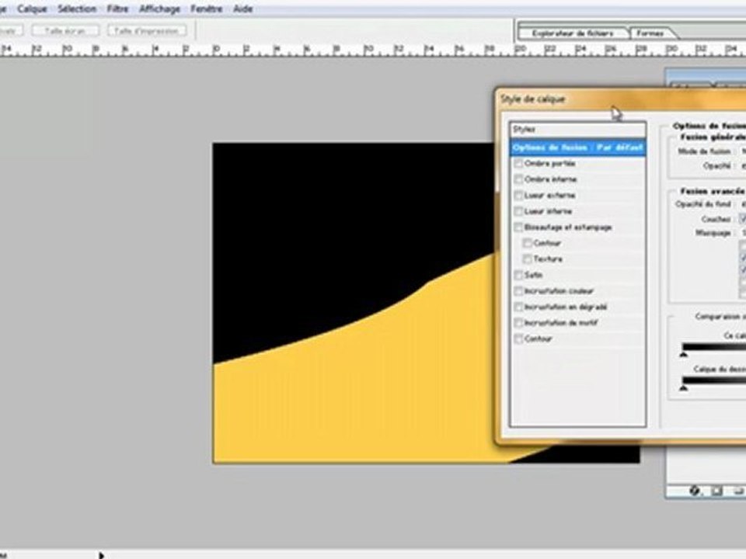Enable the Ombre portée checkbox

point(518,164)
